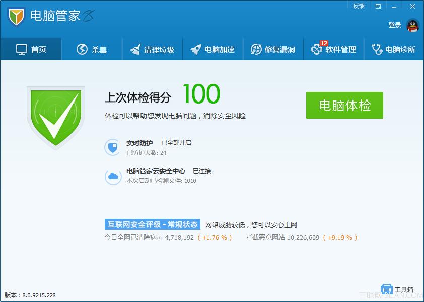Click the 修复漏洞 vulnerability fix icon

pyautogui.click(x=256, y=48)
